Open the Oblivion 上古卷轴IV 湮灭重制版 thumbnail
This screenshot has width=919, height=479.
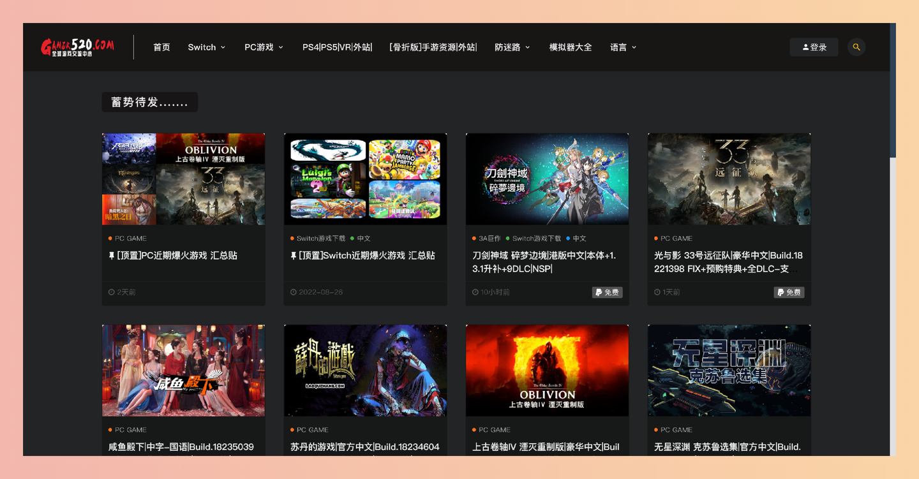(x=548, y=371)
